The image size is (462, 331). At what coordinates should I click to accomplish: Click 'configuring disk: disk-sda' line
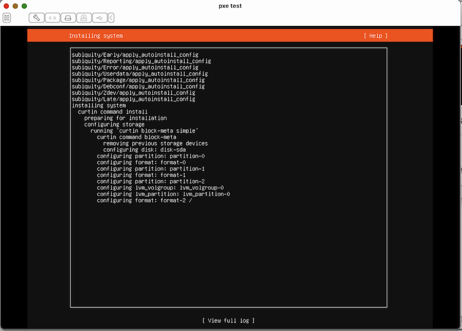click(144, 150)
